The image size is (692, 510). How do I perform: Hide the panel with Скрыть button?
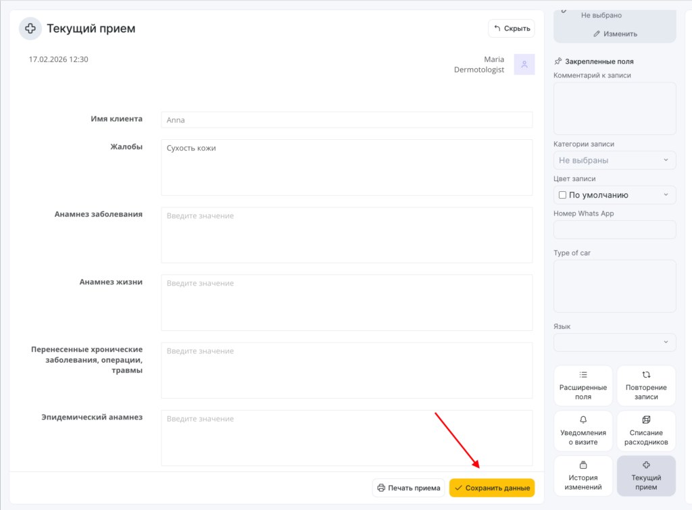click(512, 28)
